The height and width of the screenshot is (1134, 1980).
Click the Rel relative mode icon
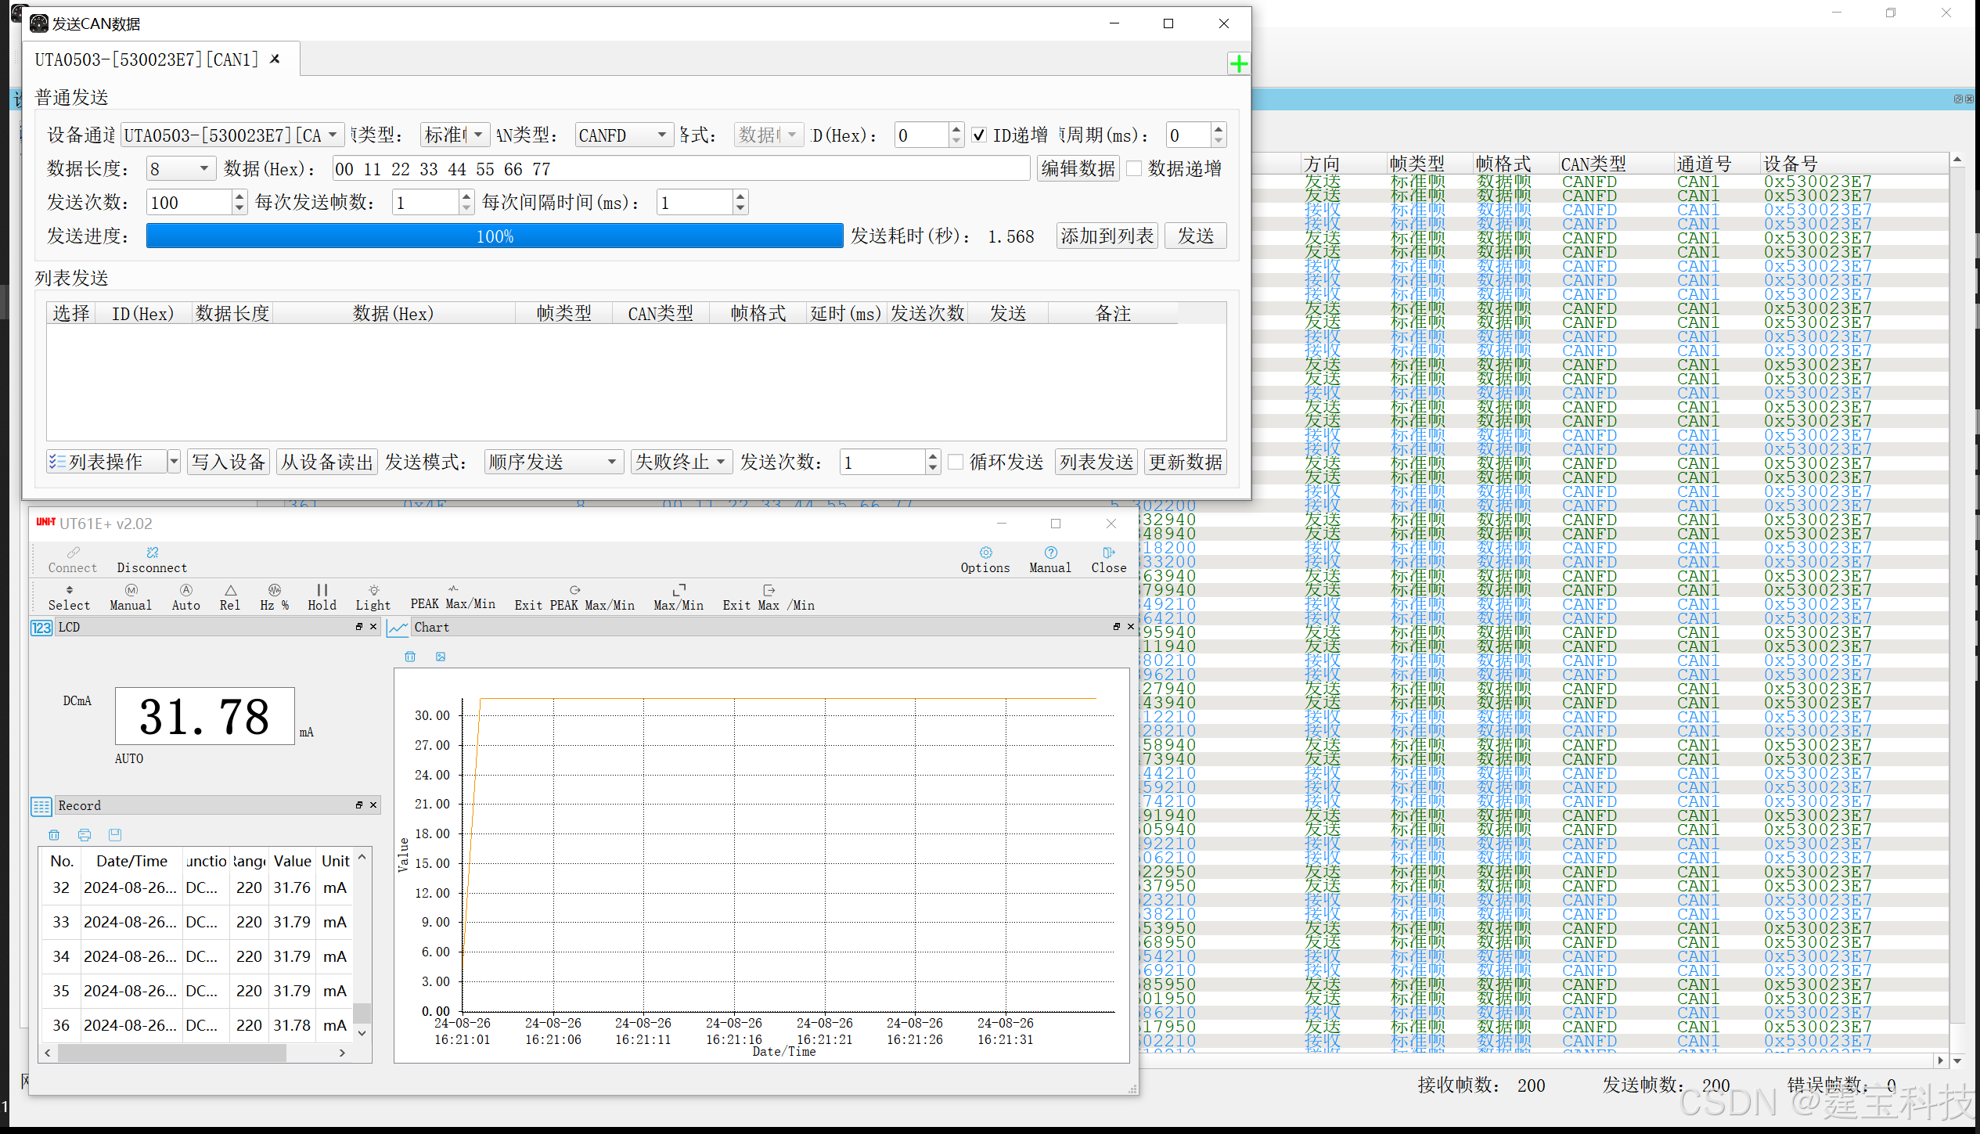click(x=230, y=590)
